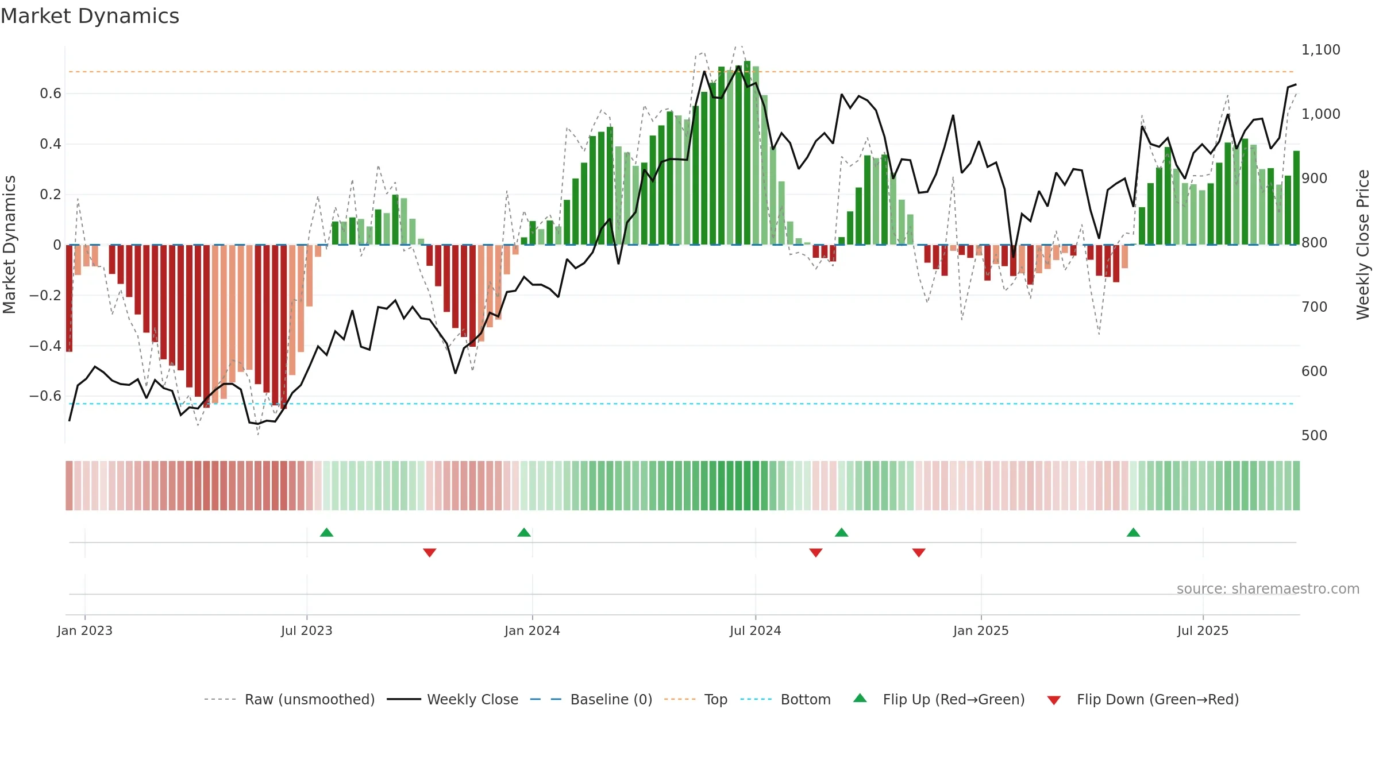Click the Raw (unsmoothed) legend entry

290,699
